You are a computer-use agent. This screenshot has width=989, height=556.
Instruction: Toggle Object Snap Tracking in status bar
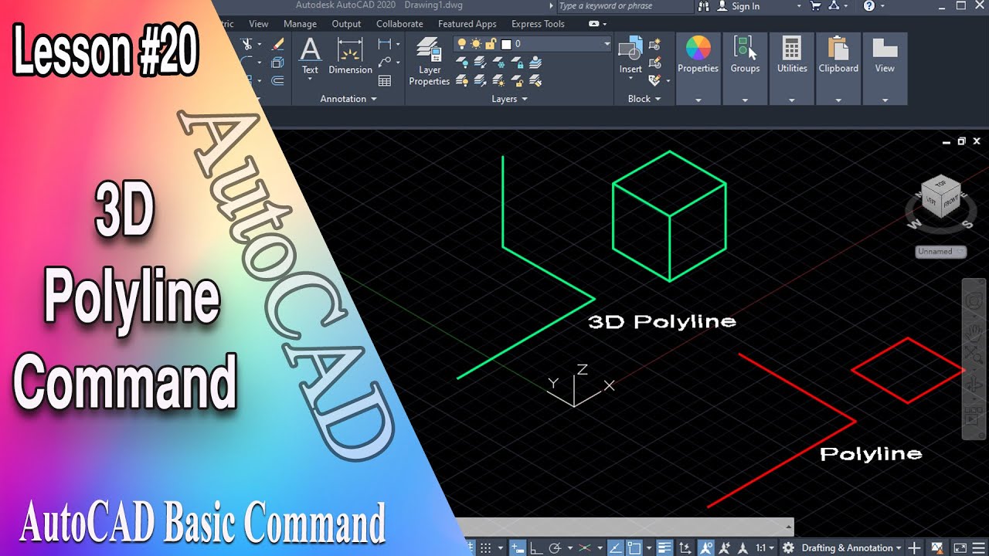[x=616, y=548]
